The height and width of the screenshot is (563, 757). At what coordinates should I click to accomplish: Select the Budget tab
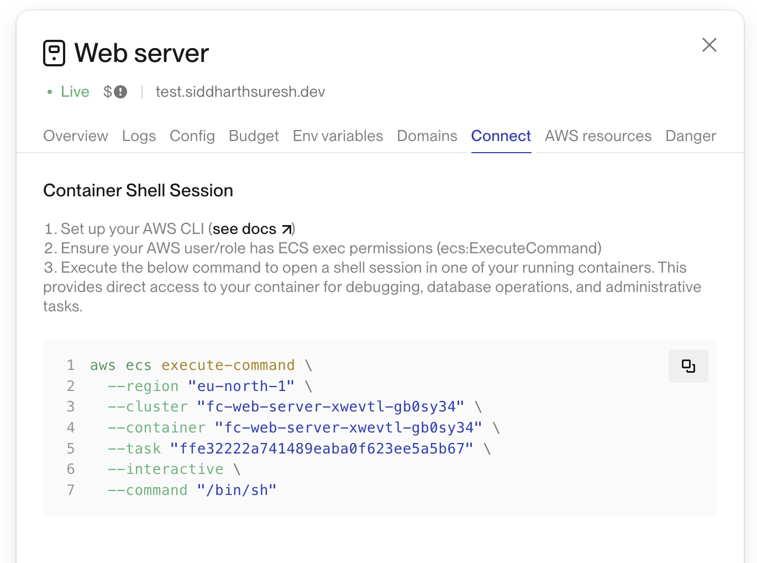[254, 136]
